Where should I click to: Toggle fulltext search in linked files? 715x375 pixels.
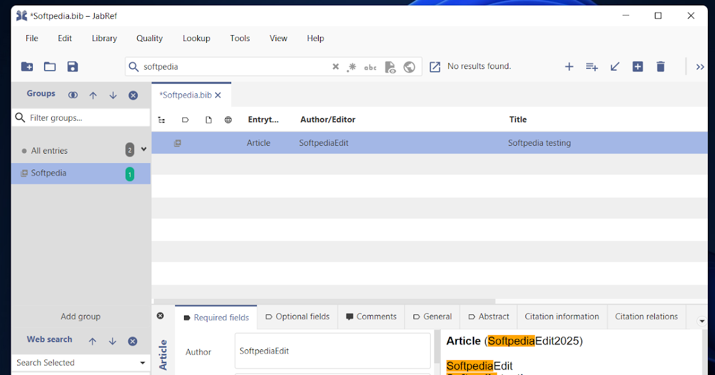(390, 67)
